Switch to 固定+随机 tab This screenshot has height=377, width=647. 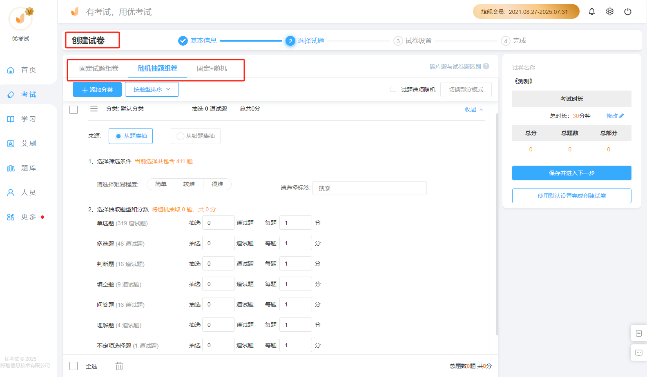(212, 69)
